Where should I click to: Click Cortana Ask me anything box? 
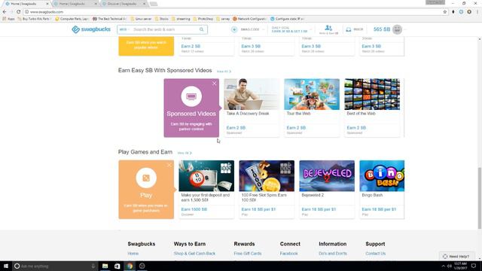pyautogui.click(x=54, y=266)
